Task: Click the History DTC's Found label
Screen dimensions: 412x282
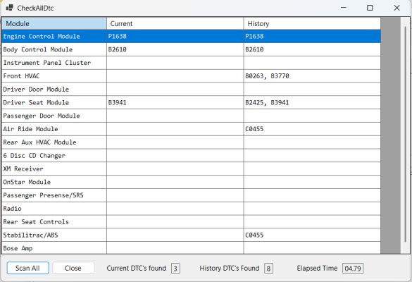Action: [x=230, y=268]
